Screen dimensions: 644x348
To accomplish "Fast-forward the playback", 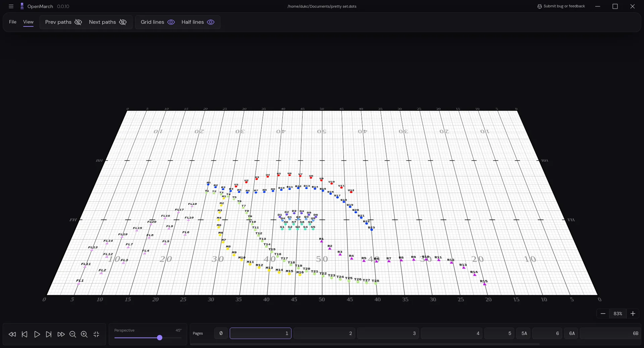I will pyautogui.click(x=61, y=334).
